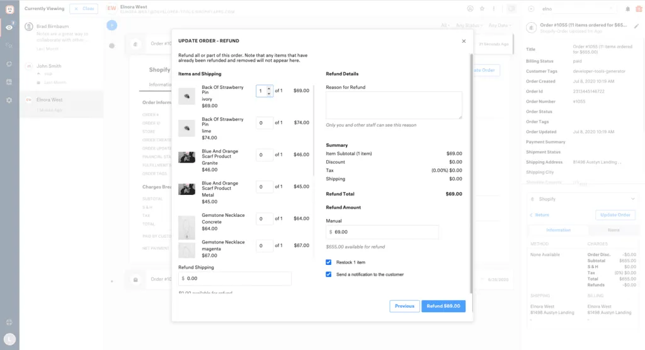Open the Any Date filter dropdown
The image size is (645, 350).
point(499,26)
